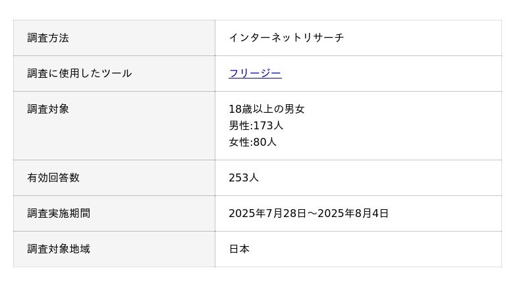Image resolution: width=527 pixels, height=287 pixels.
Task: Select the 173人 count value
Action: (x=268, y=125)
